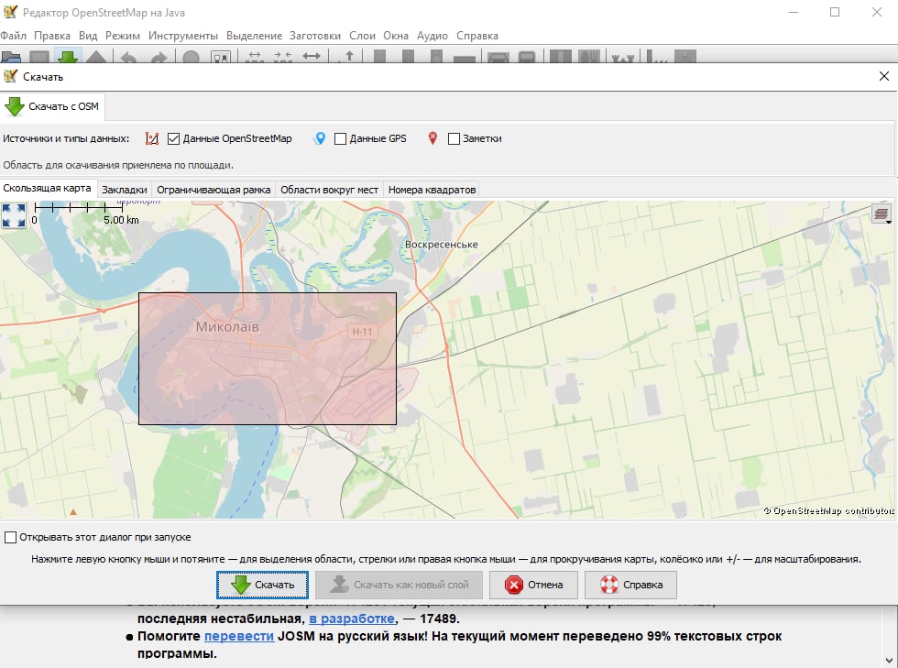Open the Справка menu
The image size is (898, 668).
tap(477, 36)
